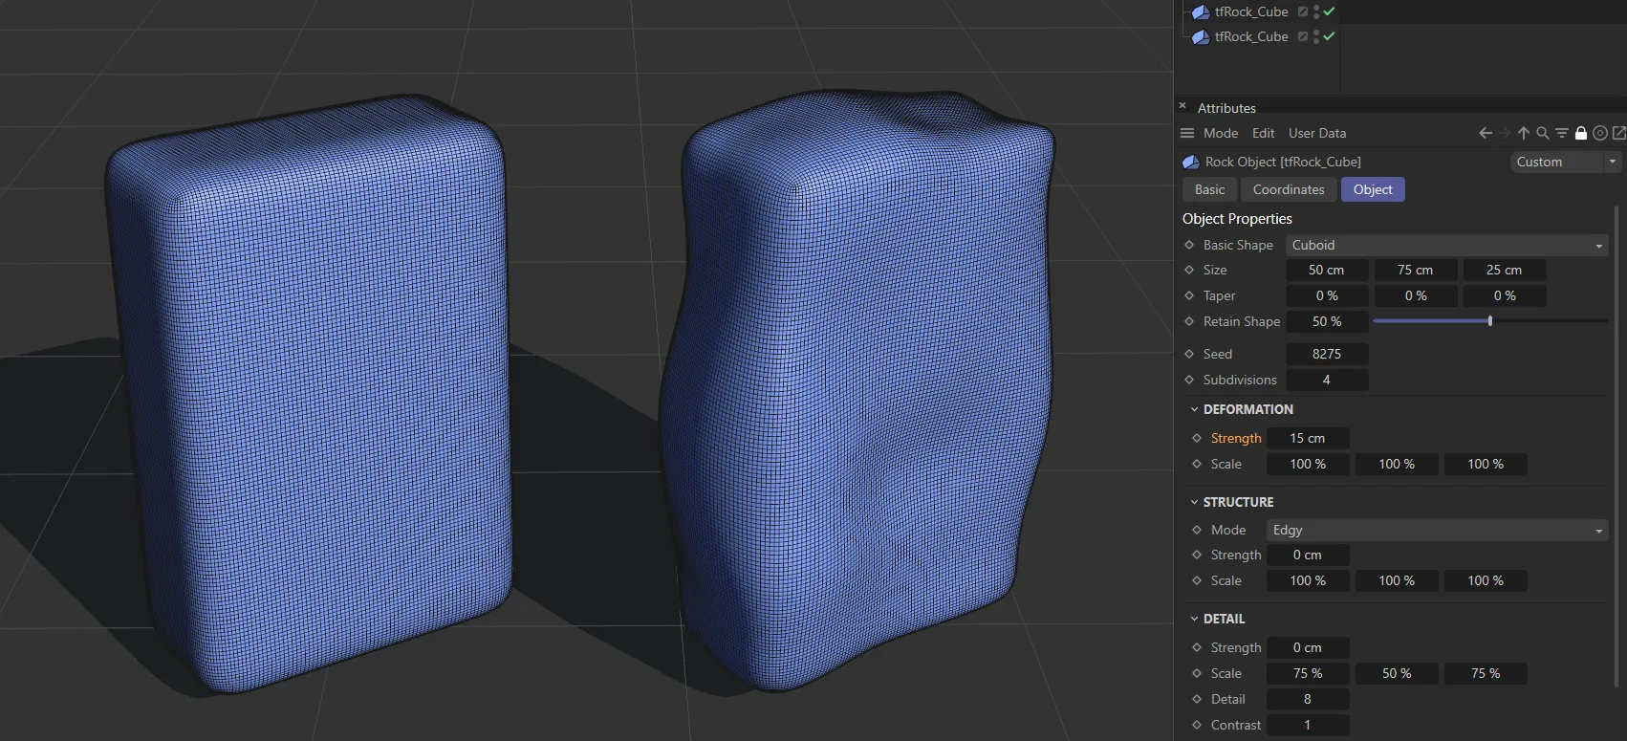Click layer square icon of second tfRock_Cube
Viewport: 1627px width, 741px height.
[x=1303, y=36]
